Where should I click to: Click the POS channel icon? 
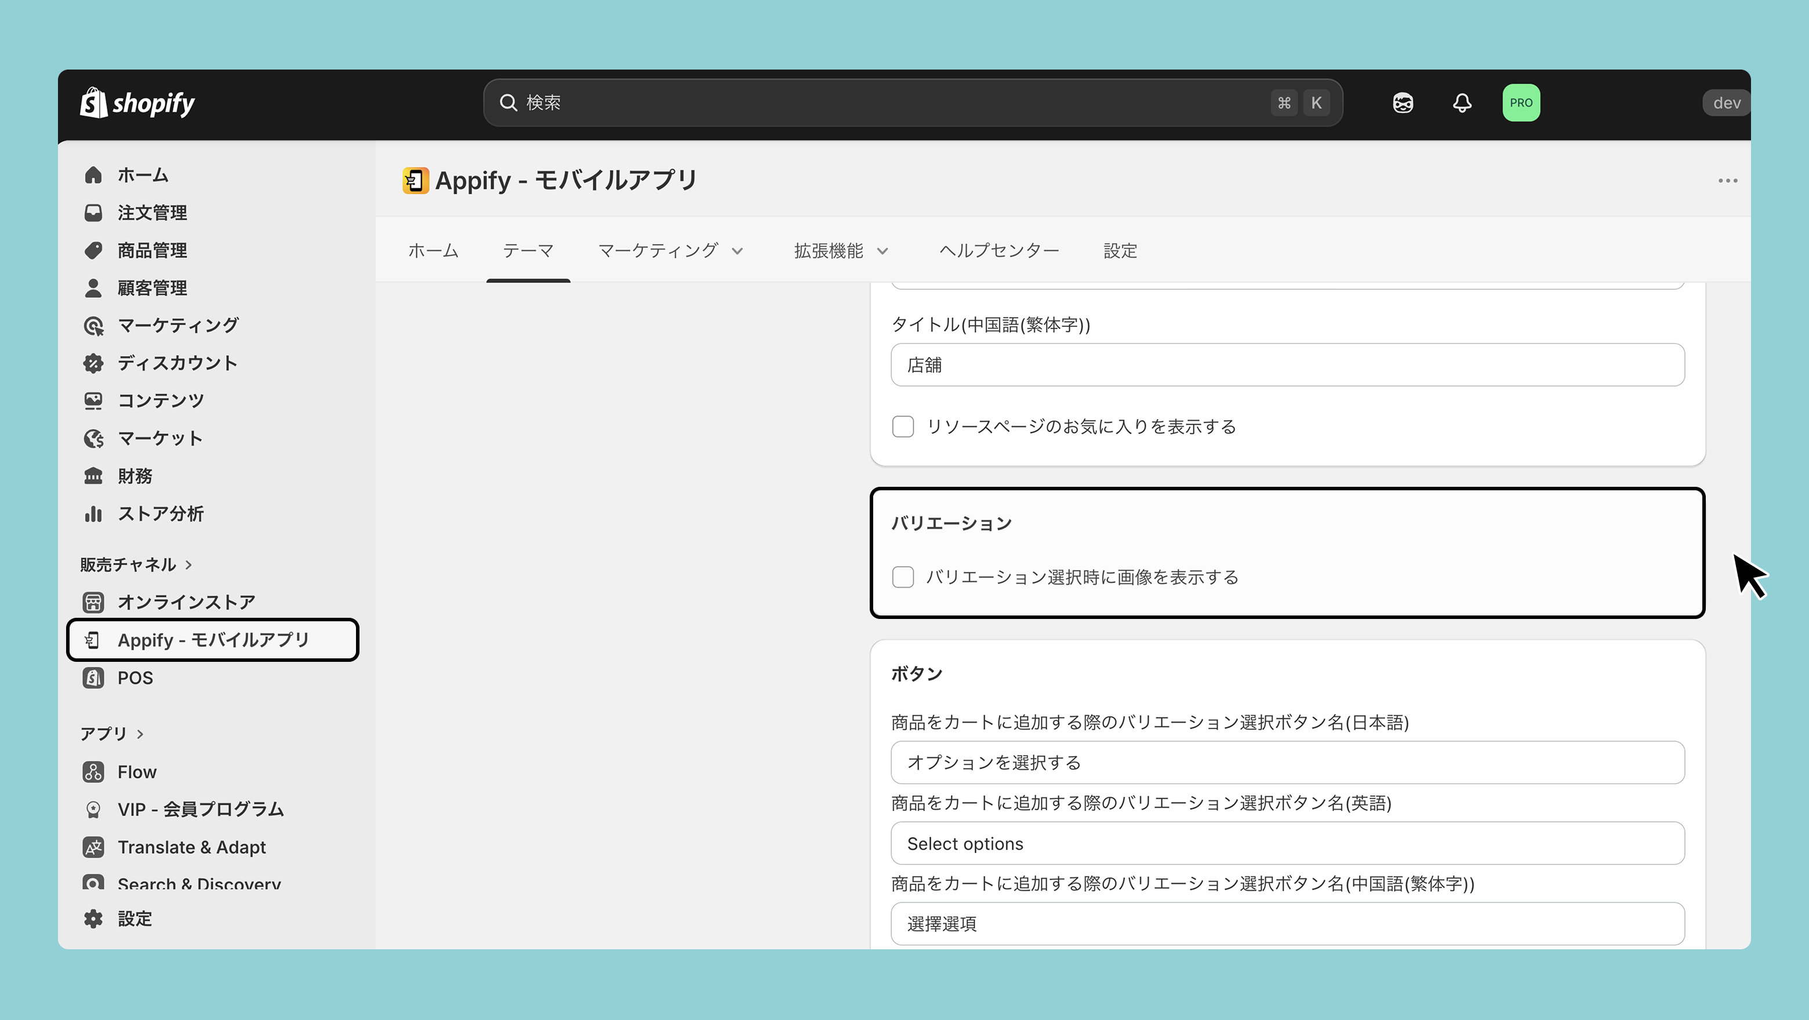pos(93,677)
